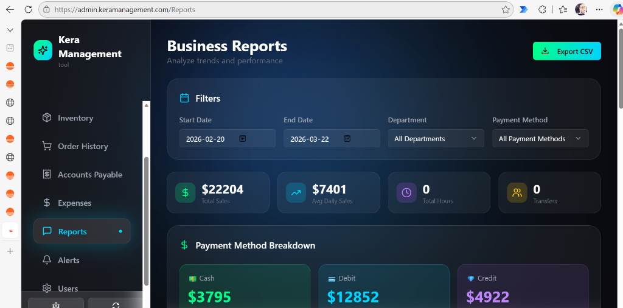Click the blue Power Automate extension icon
623x308 pixels.
pos(524,10)
